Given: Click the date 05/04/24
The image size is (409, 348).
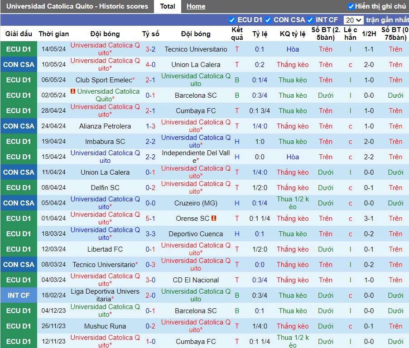Looking at the screenshot, I should pyautogui.click(x=54, y=203).
